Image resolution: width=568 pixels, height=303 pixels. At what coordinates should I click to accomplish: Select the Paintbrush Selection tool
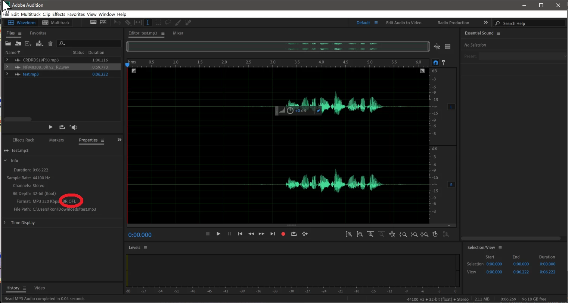pos(178,22)
